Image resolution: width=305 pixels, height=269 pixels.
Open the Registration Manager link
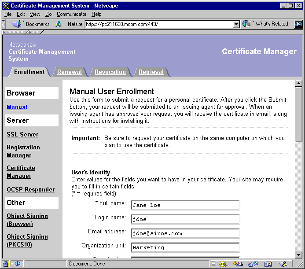[x=23, y=151]
